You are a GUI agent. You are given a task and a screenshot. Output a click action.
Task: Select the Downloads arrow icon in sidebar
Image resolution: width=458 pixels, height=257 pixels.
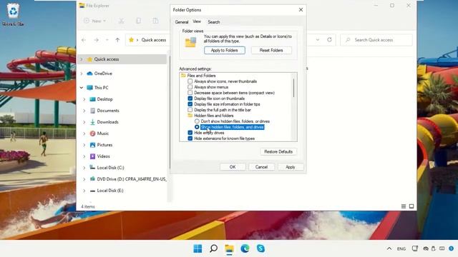point(92,122)
